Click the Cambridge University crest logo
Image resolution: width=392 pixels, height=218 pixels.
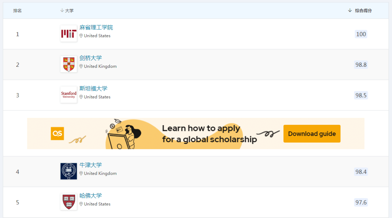click(69, 64)
